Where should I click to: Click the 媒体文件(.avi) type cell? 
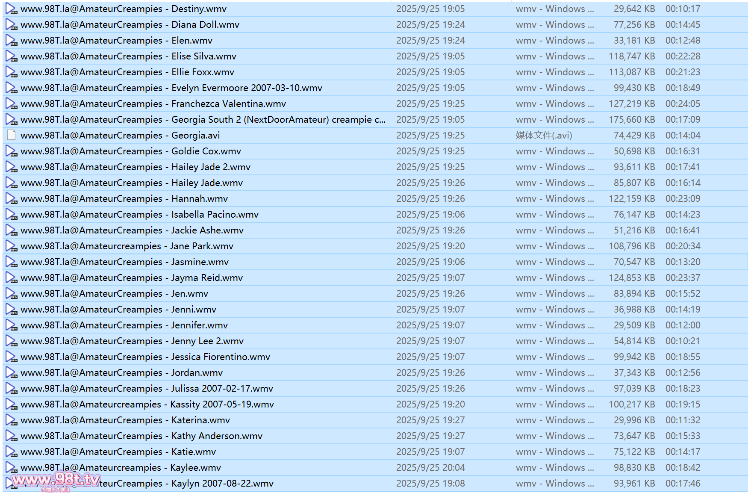point(543,136)
